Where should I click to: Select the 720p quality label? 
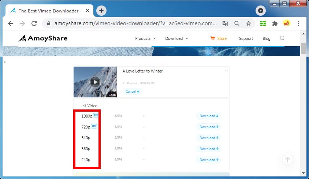(86, 127)
